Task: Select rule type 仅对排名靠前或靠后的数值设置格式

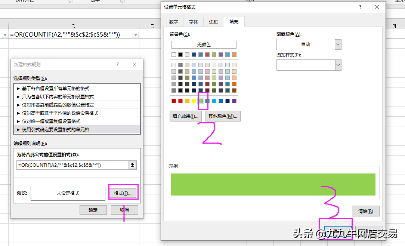Action: (x=77, y=105)
